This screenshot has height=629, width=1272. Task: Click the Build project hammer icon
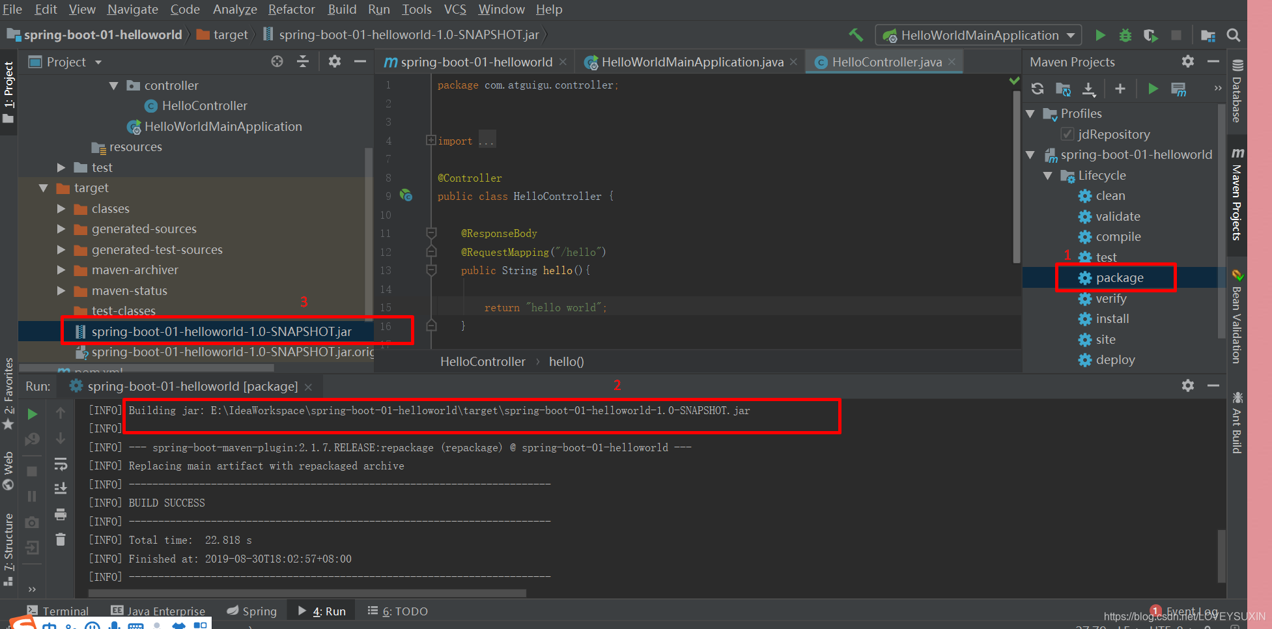pyautogui.click(x=855, y=35)
